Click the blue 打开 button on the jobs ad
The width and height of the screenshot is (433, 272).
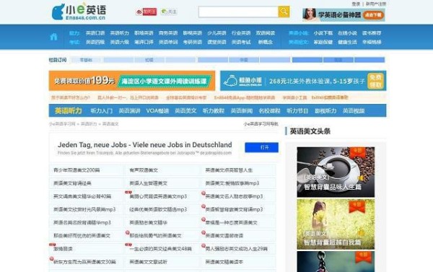[261, 147]
